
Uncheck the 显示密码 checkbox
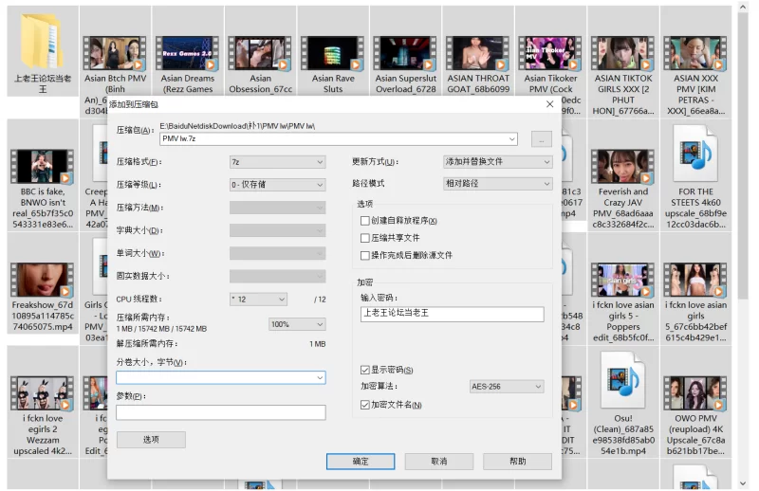[365, 370]
